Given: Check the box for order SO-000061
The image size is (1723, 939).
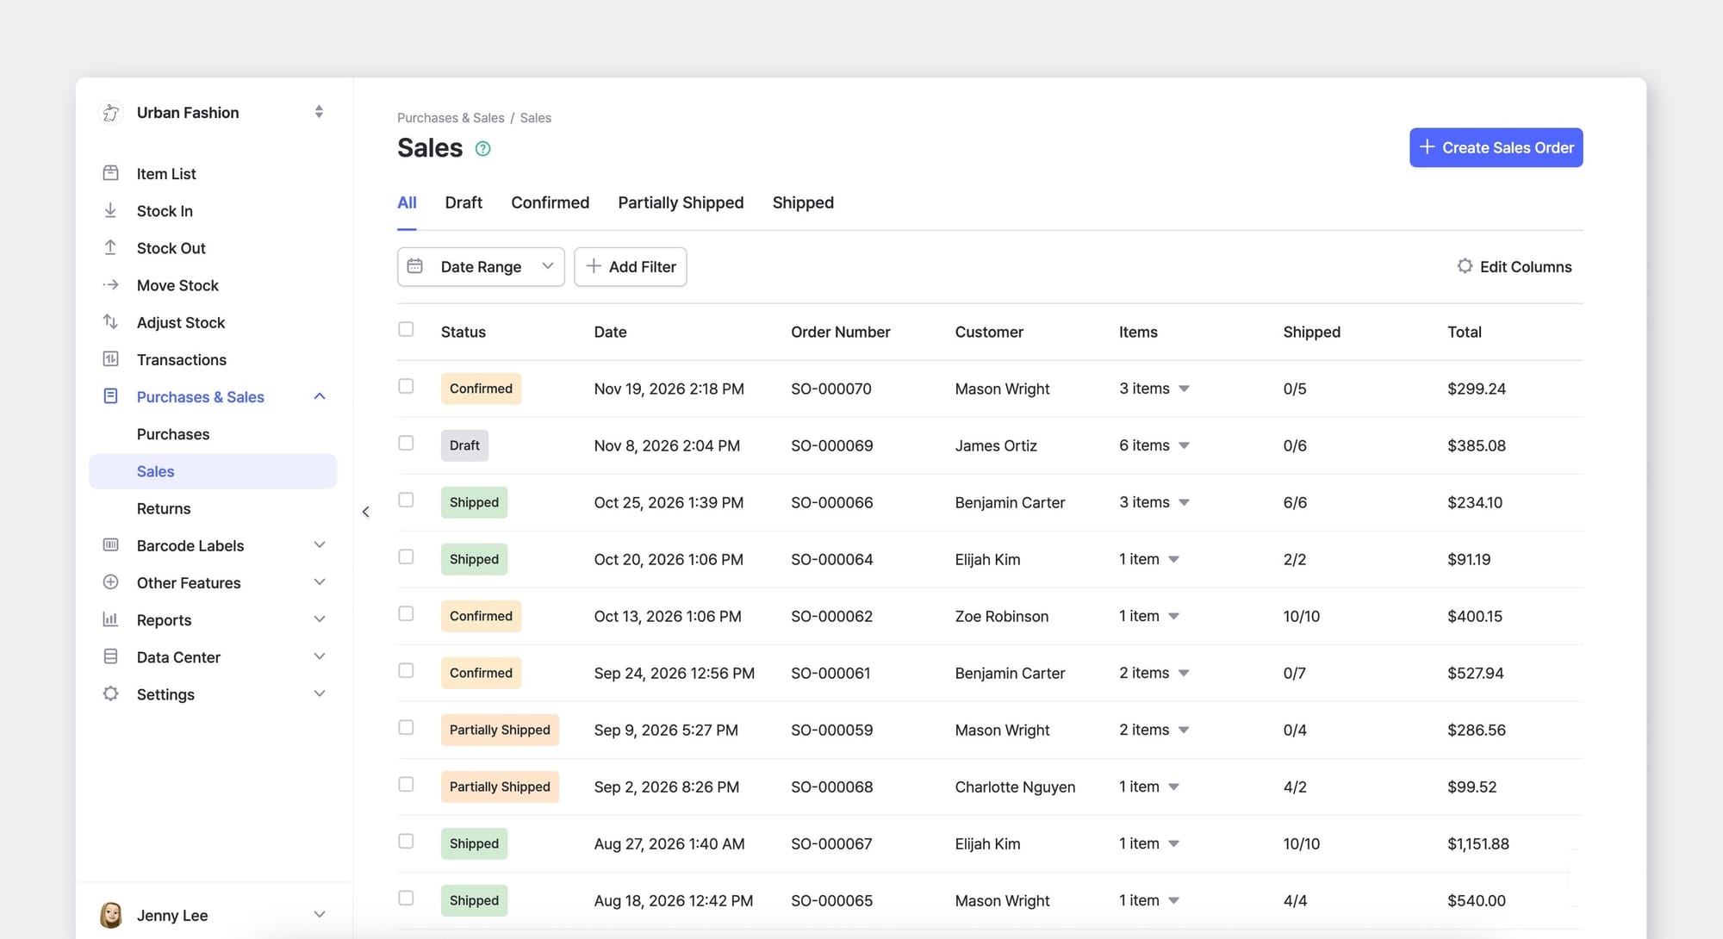Looking at the screenshot, I should pos(406,670).
